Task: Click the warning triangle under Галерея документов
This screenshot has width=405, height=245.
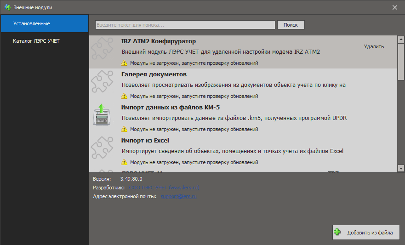Action: point(124,96)
